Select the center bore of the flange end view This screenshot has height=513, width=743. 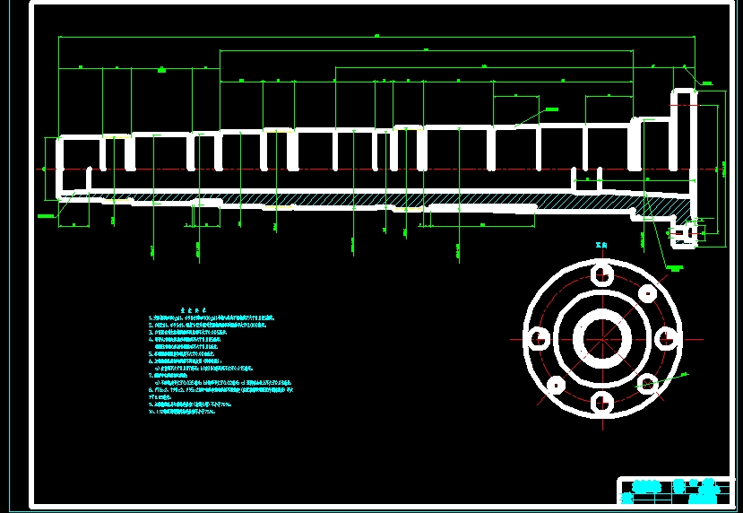(x=602, y=339)
